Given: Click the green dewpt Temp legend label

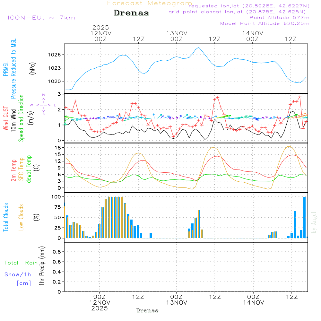Looking at the screenshot, I should click(29, 169).
